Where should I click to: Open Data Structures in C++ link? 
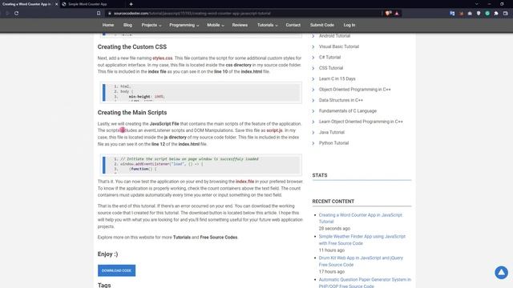[341, 100]
